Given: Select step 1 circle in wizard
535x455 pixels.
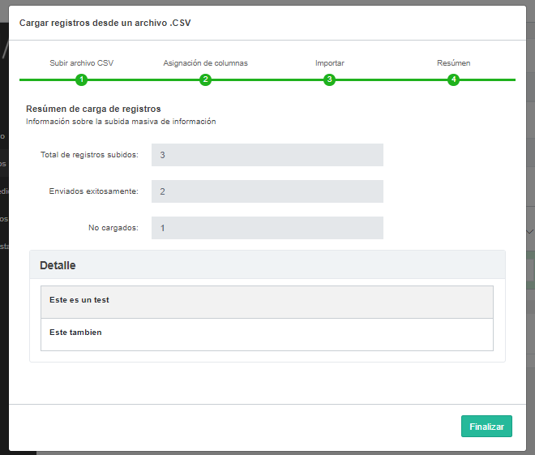Looking at the screenshot, I should tap(82, 79).
